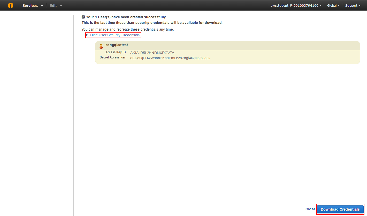Click the arrow next to Services

[42, 6]
